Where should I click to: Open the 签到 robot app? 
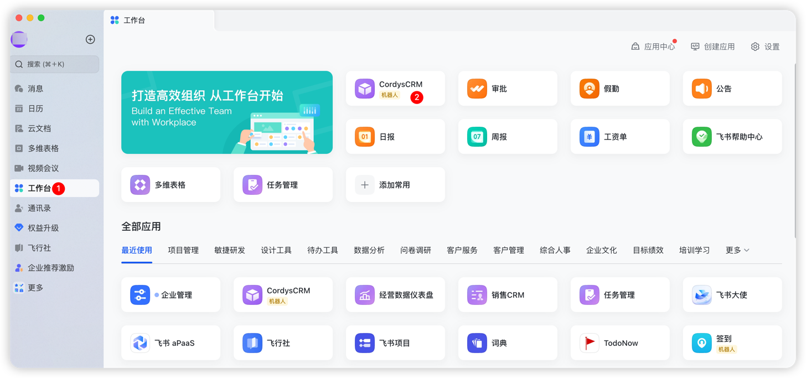(732, 343)
